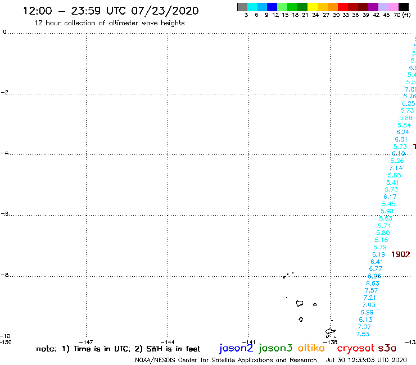Click the wave height value 6.24
The height and width of the screenshot is (365, 416).
click(403, 133)
